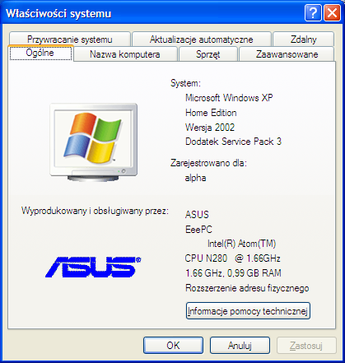Confirm with the OK button
Viewport: 345px width, 363px height.
tap(173, 345)
